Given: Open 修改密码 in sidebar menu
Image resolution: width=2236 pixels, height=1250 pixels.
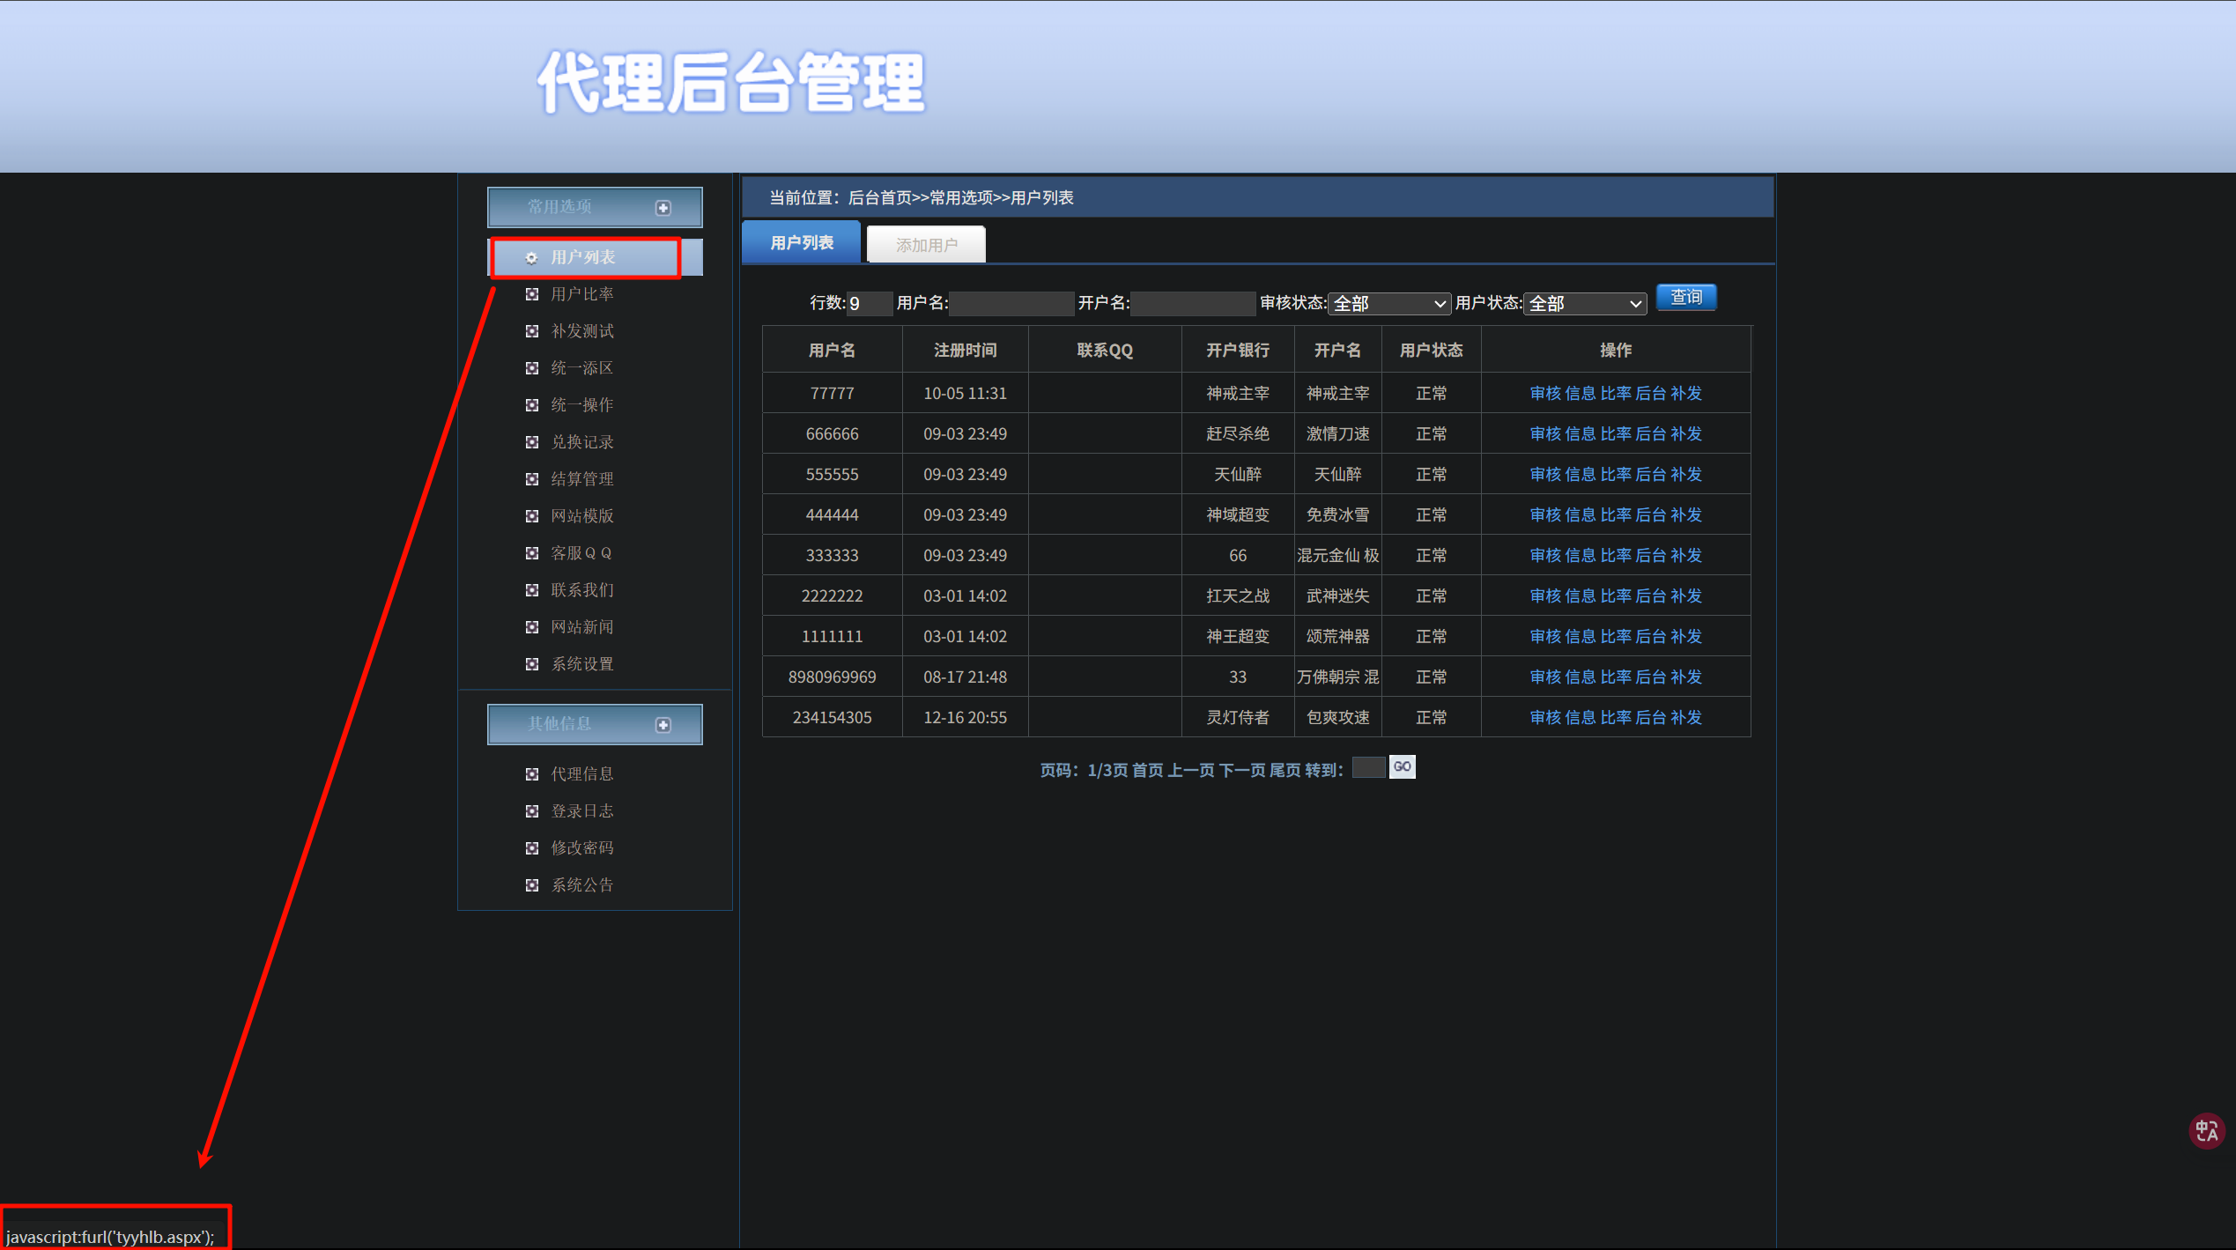Looking at the screenshot, I should point(581,848).
